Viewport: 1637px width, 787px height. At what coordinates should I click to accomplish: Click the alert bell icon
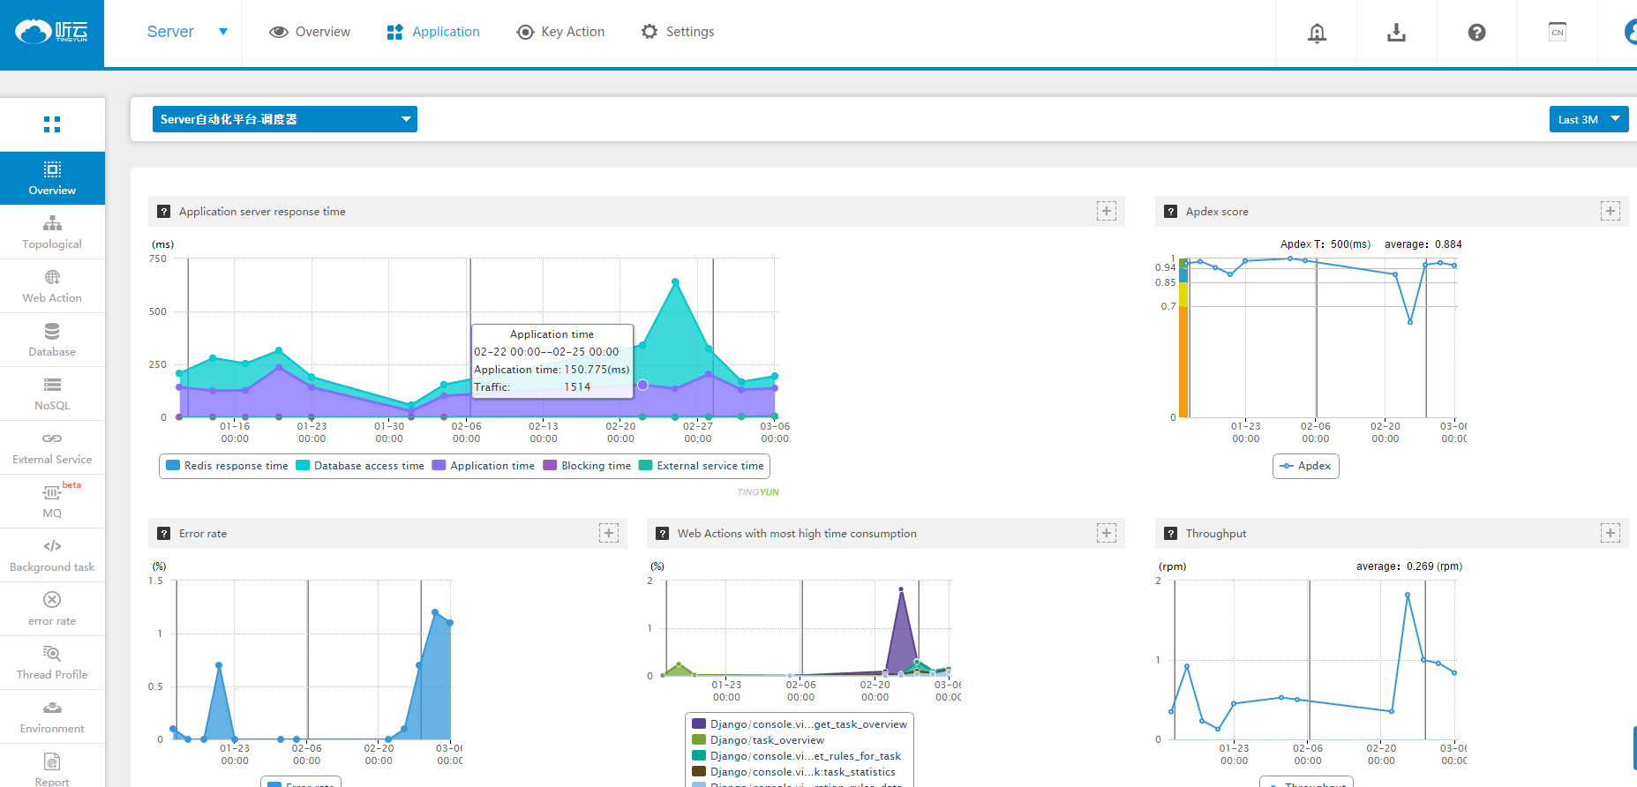[1317, 33]
